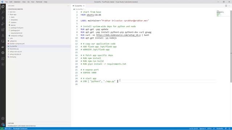The image size is (232, 130).
Task: Open docker-compose.yml in the explorer
Action: tap(17, 44)
